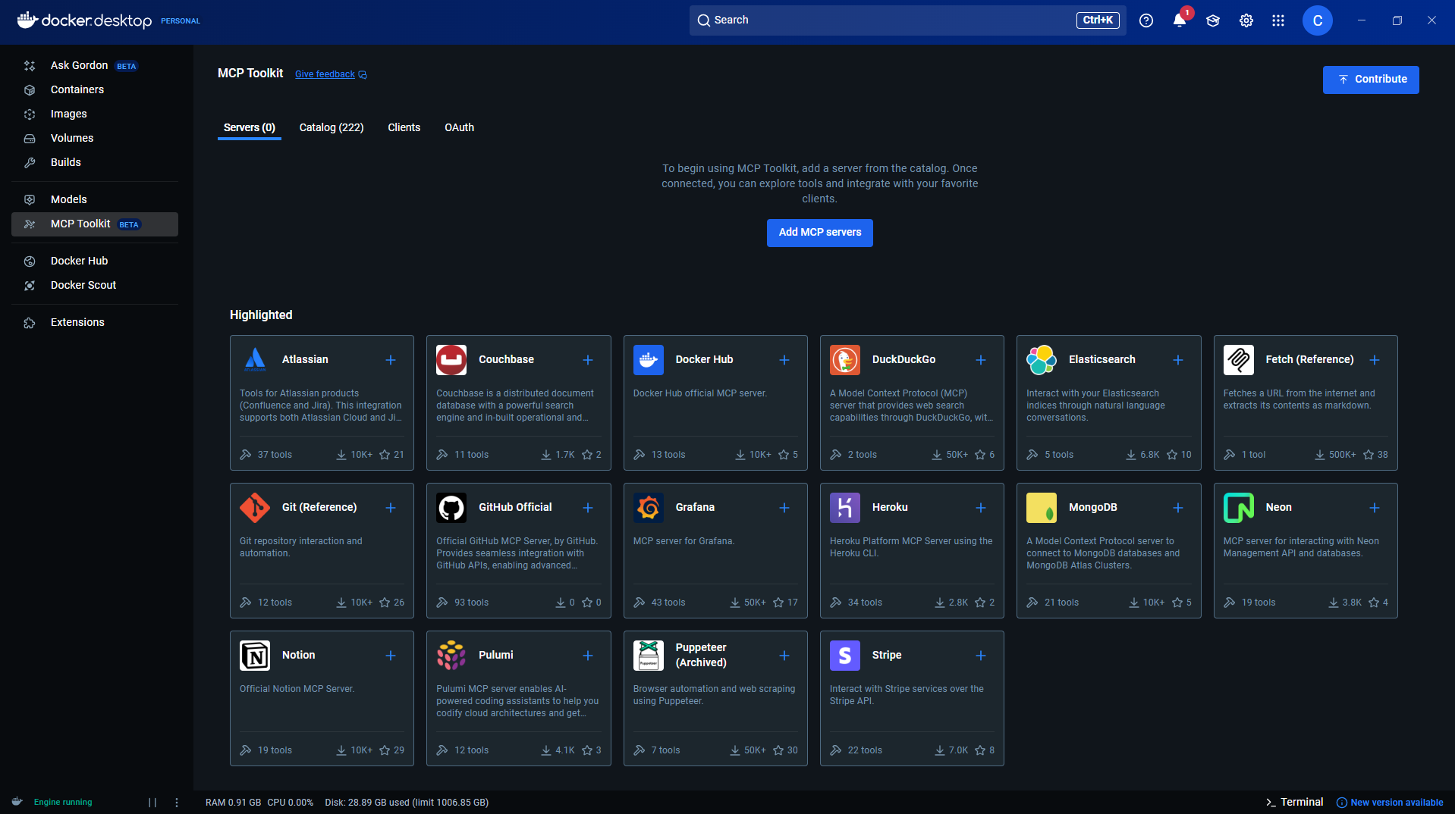This screenshot has height=814, width=1455.
Task: Add the Git (Reference) server plus icon
Action: pos(391,508)
